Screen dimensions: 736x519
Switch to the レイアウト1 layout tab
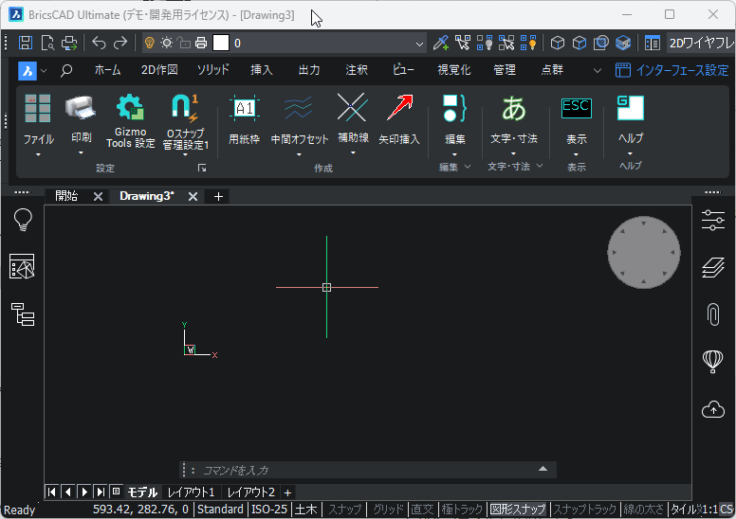point(191,492)
